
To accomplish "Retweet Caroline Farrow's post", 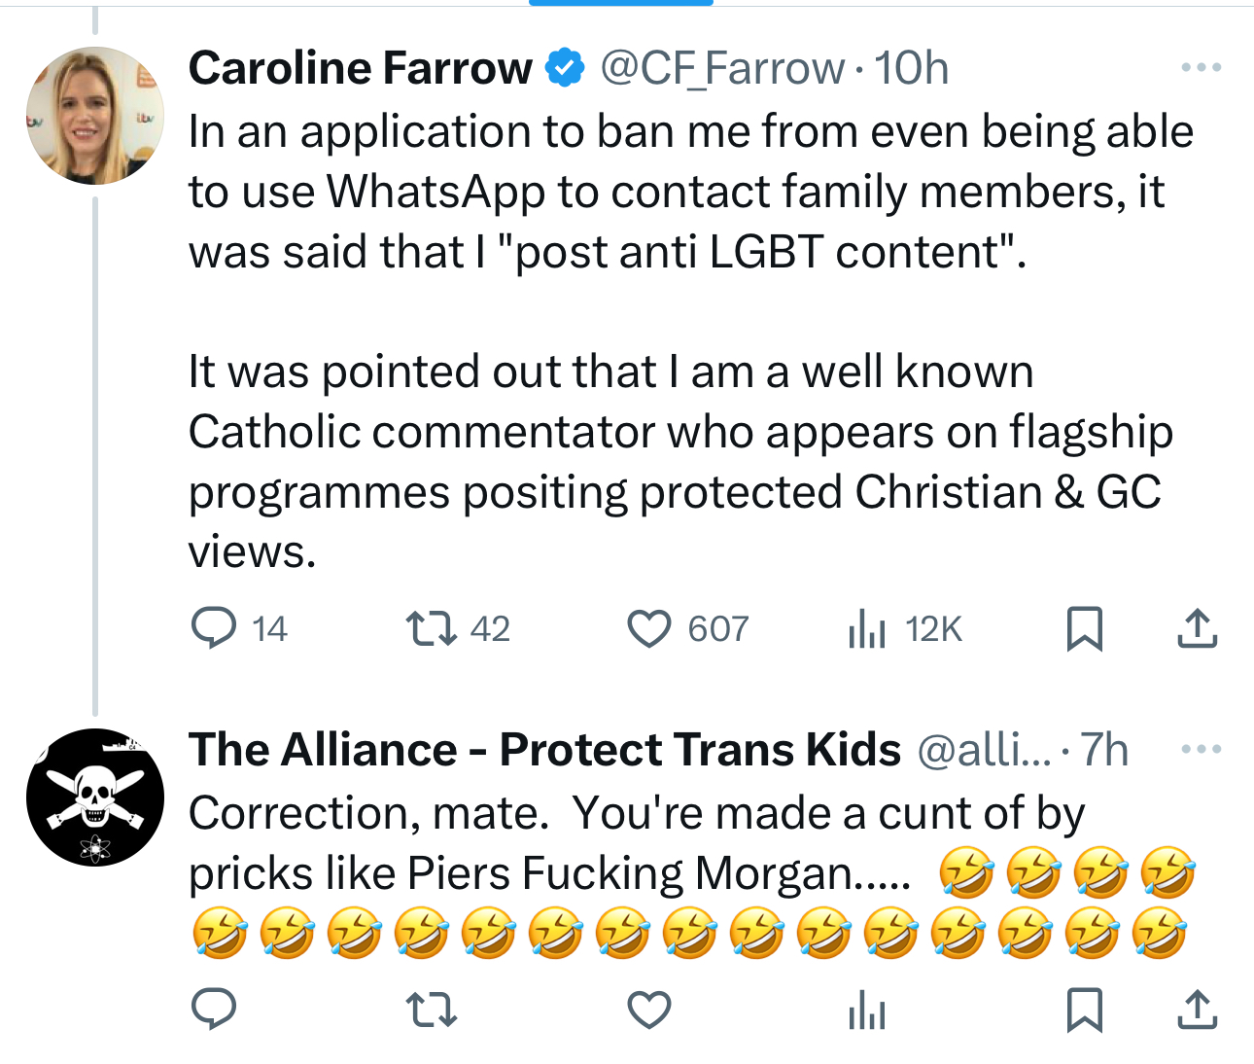I will click(431, 628).
